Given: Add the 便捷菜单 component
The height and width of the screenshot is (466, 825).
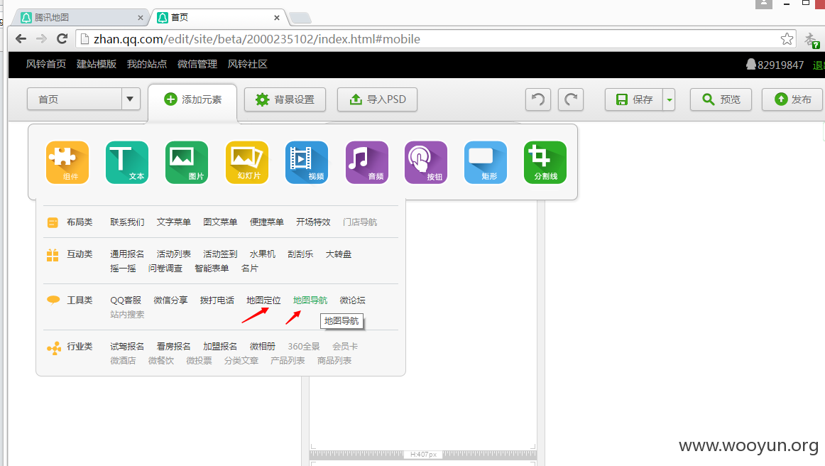Looking at the screenshot, I should point(267,222).
